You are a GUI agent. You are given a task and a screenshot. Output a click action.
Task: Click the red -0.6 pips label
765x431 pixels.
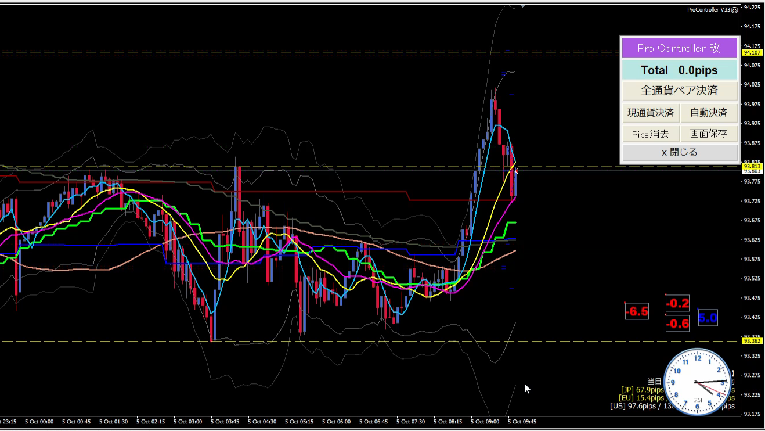(x=677, y=324)
